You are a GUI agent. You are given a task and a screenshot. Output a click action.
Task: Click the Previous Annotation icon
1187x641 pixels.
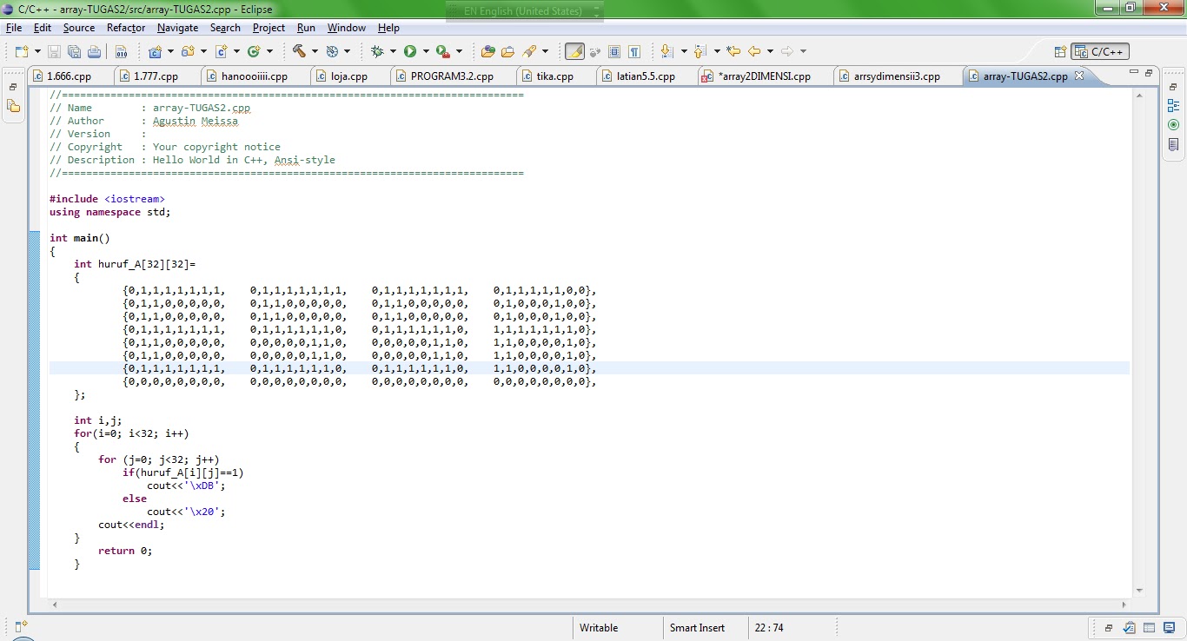coord(700,51)
